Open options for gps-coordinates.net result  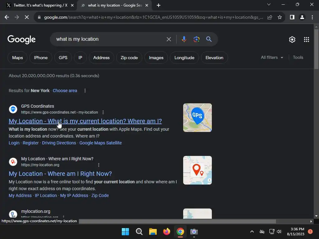coord(103,112)
